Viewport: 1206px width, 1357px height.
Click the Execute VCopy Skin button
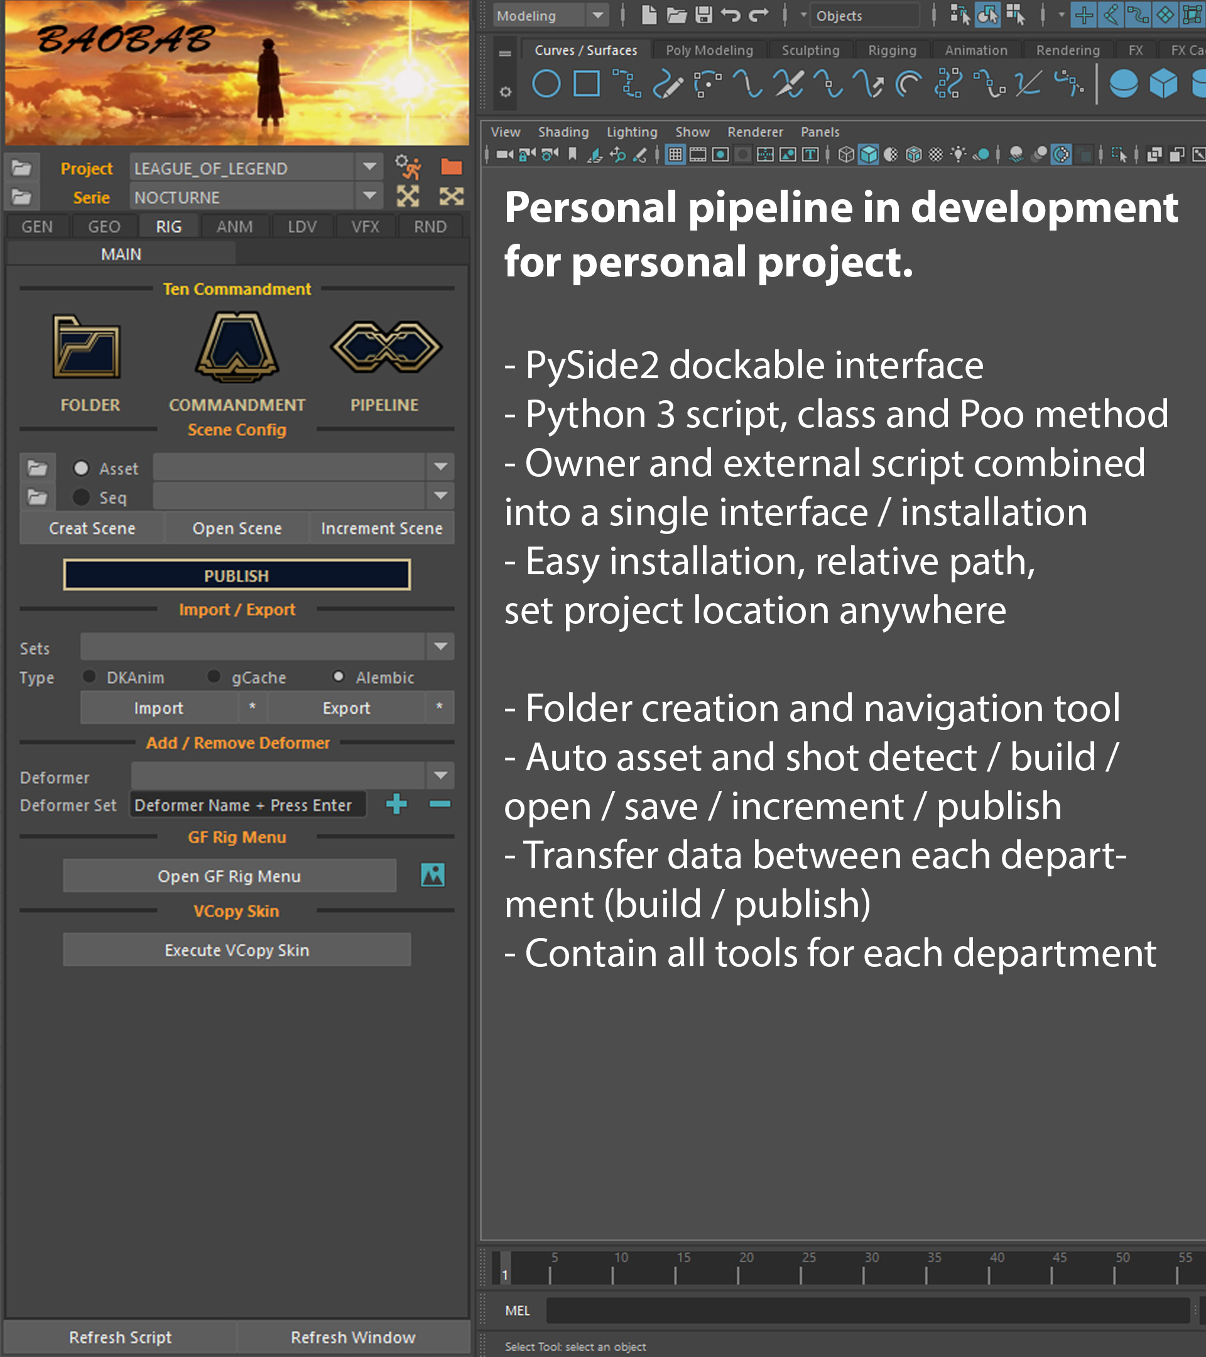237,950
